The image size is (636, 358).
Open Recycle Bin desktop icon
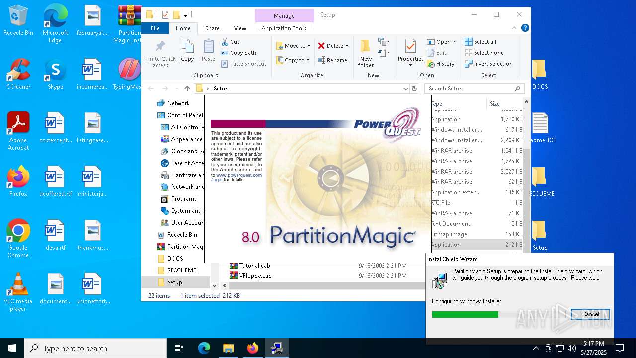(18, 20)
